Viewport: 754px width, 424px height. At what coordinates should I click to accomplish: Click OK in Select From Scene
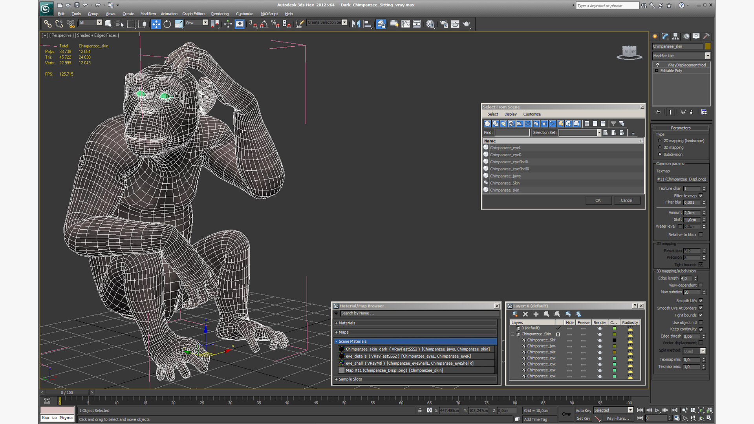[x=598, y=201]
